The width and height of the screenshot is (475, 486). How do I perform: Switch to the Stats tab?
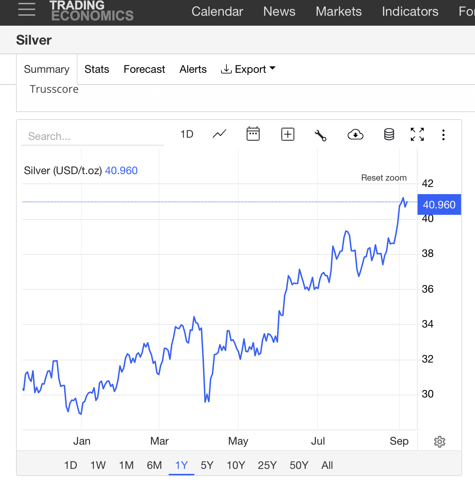tap(97, 69)
